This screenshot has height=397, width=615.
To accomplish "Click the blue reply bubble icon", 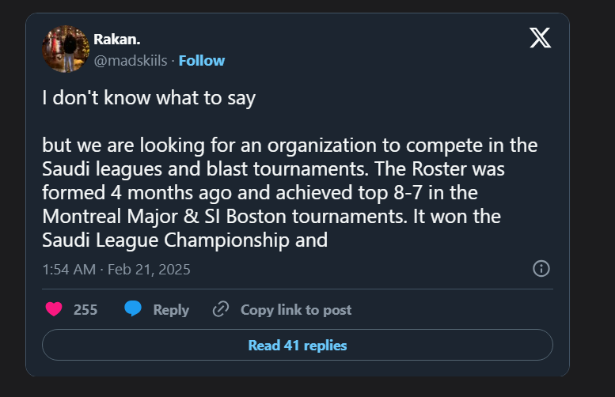I will pos(133,309).
